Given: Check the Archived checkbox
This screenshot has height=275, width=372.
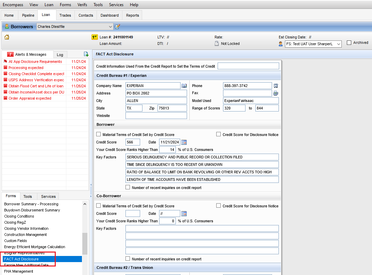Looking at the screenshot, I should pos(349,43).
